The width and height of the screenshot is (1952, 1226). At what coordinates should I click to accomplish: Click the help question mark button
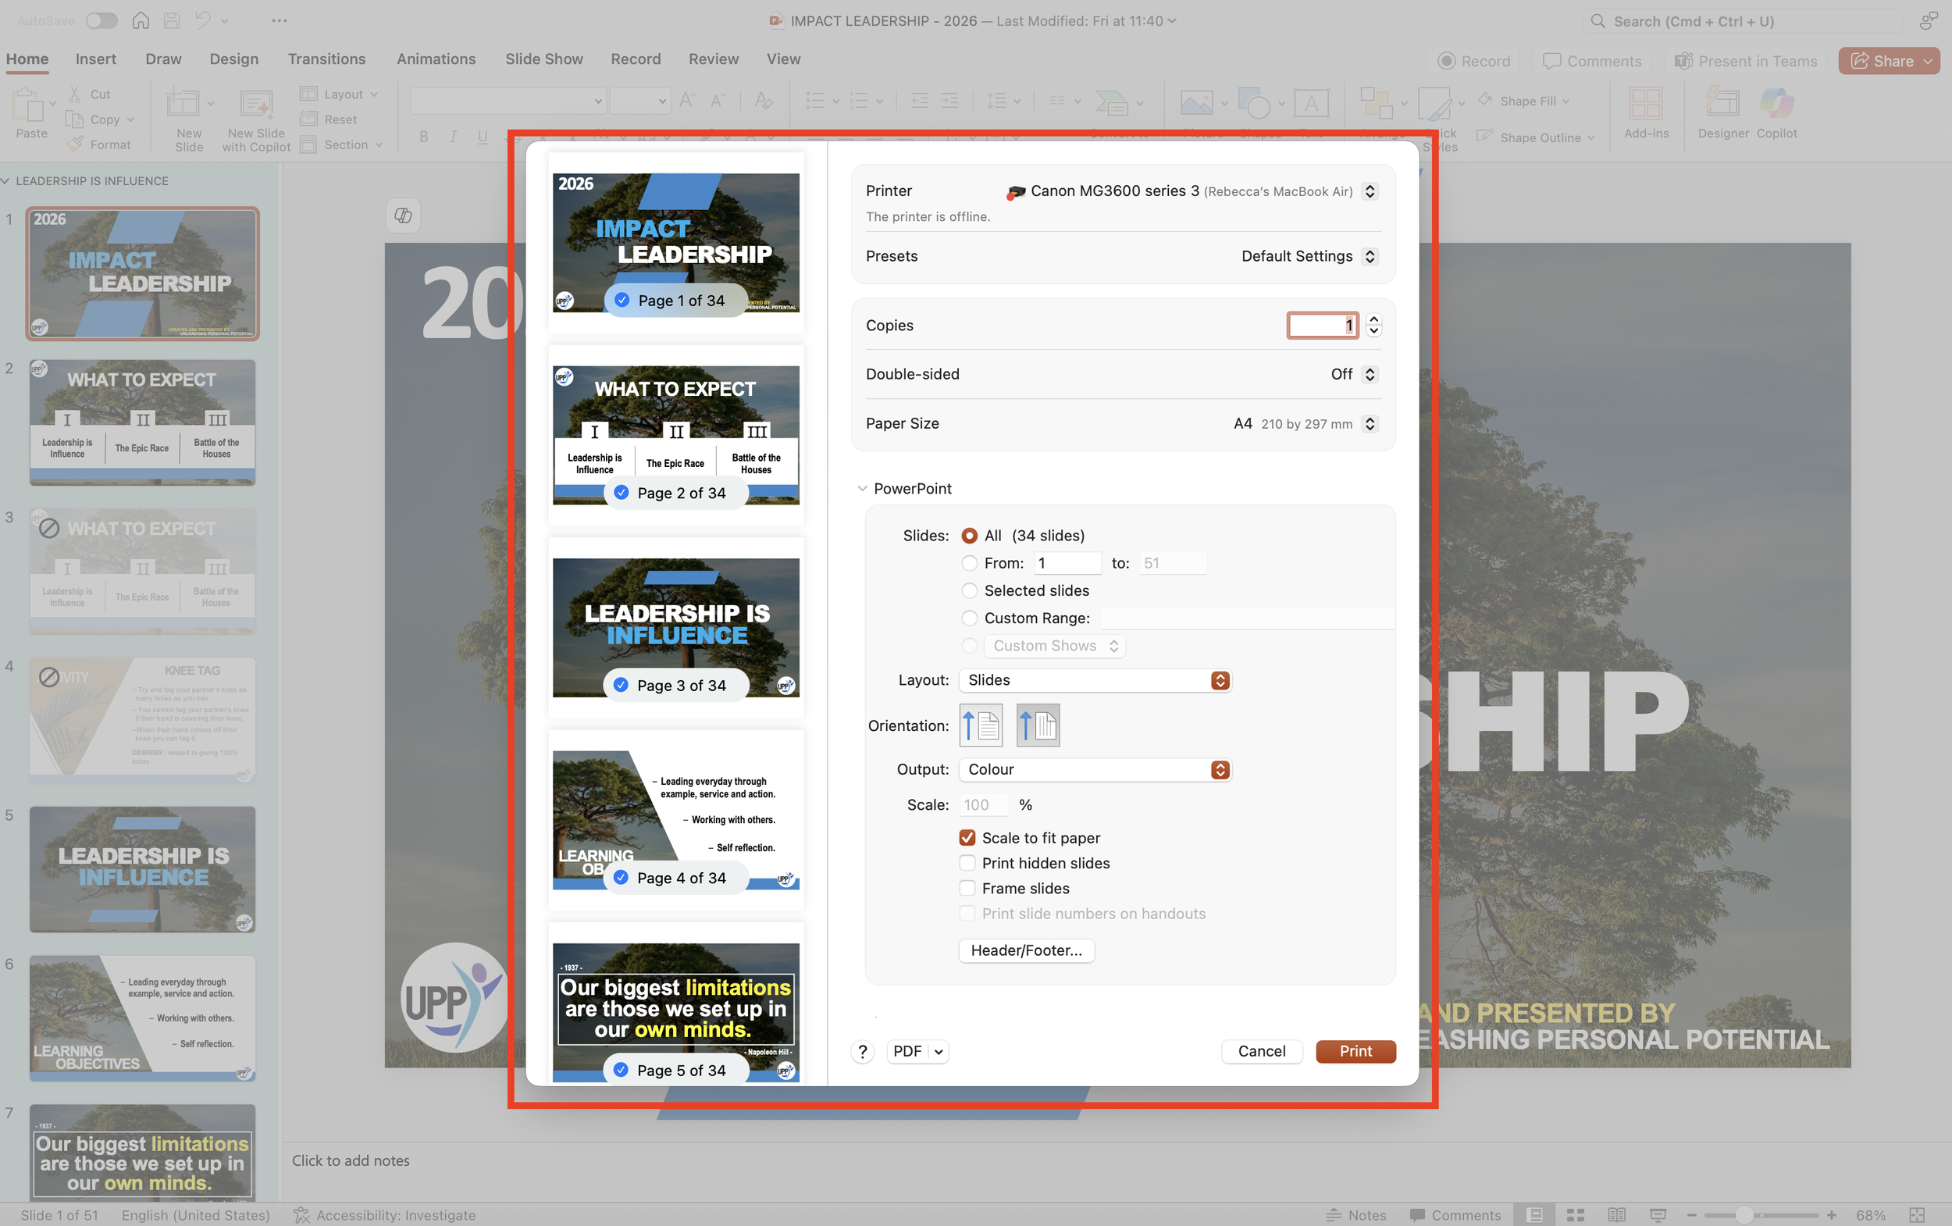click(863, 1052)
